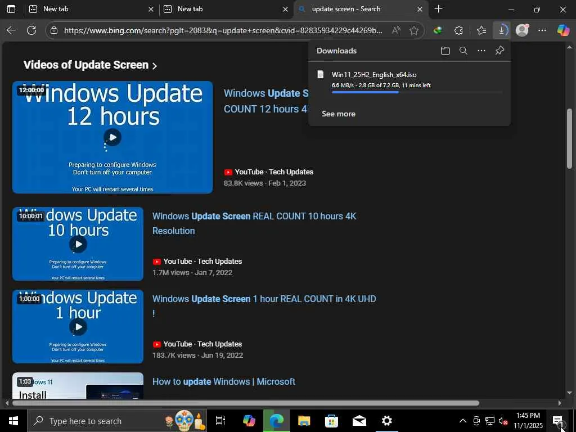Click the vertical page scrollbar thumb
This screenshot has height=432, width=576.
click(569, 138)
